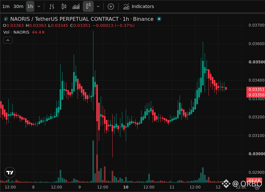Select the 30m timeframe
This screenshot has width=265, height=192.
point(18,7)
